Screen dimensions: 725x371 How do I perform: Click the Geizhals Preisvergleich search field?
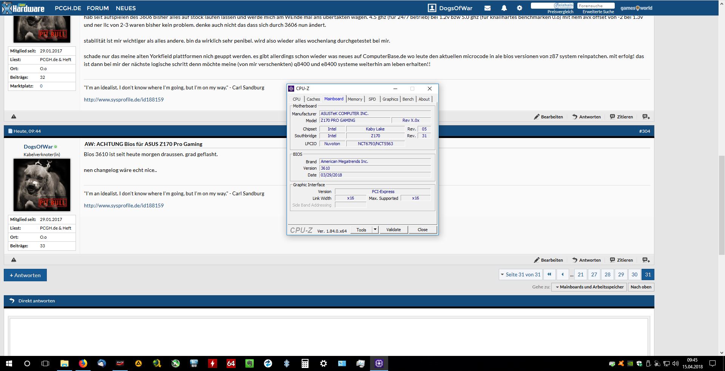[x=552, y=6]
